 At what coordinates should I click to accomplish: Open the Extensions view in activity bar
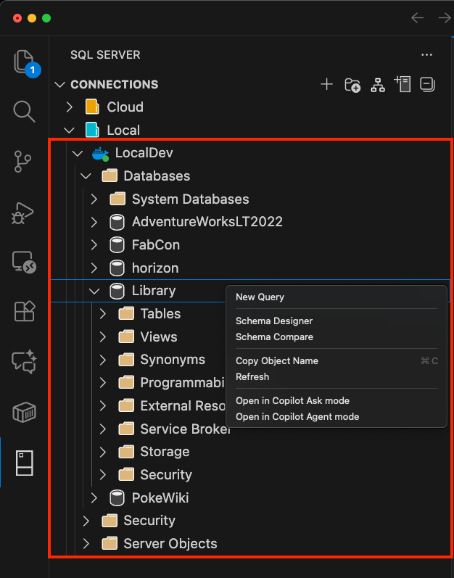click(24, 311)
